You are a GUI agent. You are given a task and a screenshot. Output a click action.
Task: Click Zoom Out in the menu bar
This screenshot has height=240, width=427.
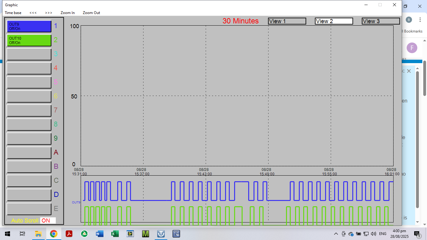(x=91, y=13)
